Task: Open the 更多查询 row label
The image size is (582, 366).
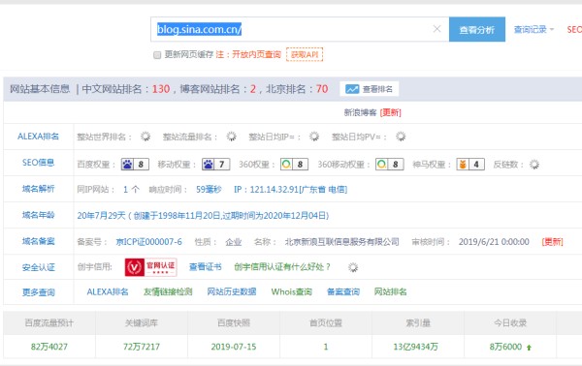Action: point(38,292)
